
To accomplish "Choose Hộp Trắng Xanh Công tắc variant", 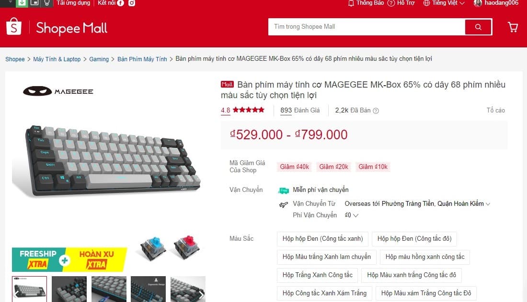I will 317,275.
